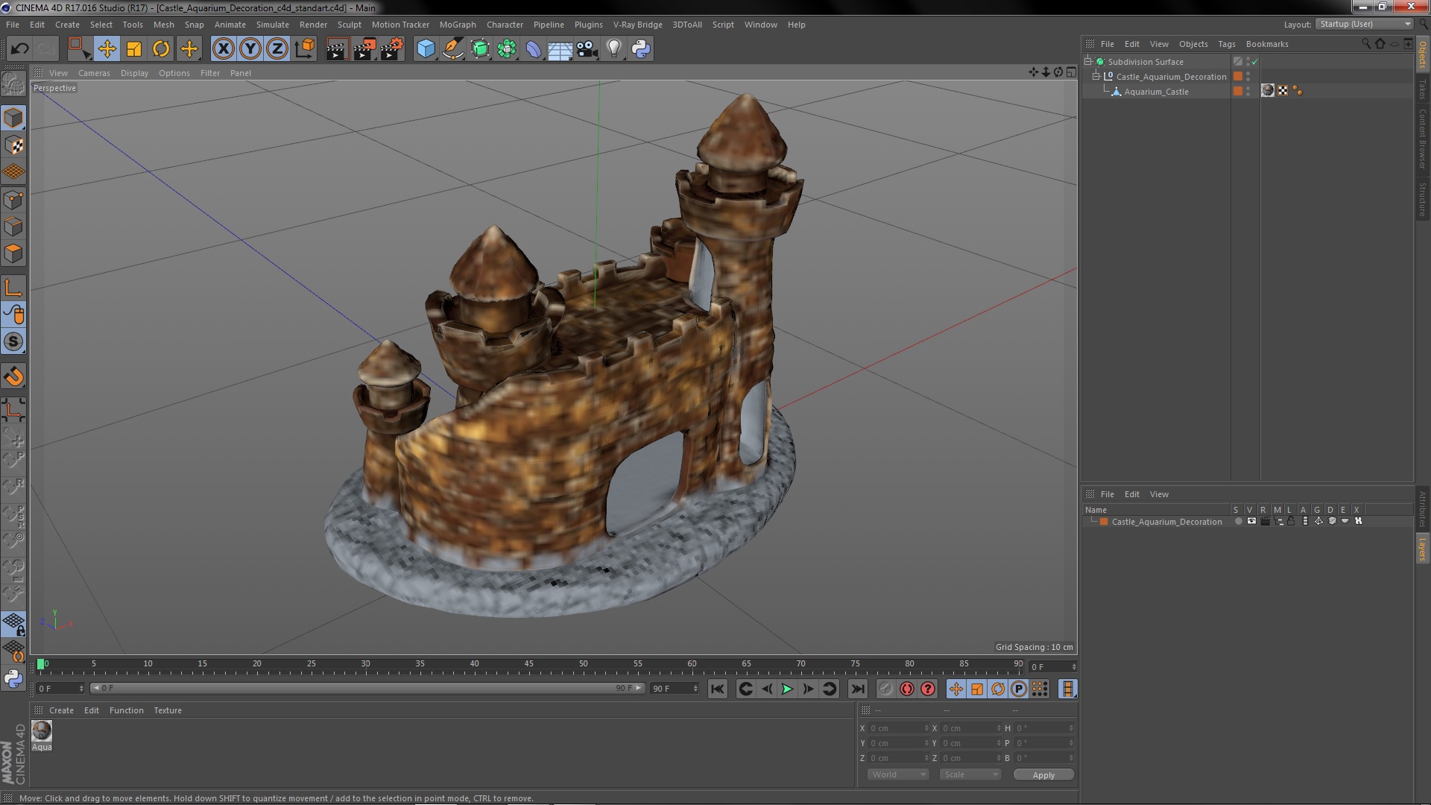The height and width of the screenshot is (805, 1431).
Task: Toggle Enable Snap icon
Action: pyautogui.click(x=13, y=342)
